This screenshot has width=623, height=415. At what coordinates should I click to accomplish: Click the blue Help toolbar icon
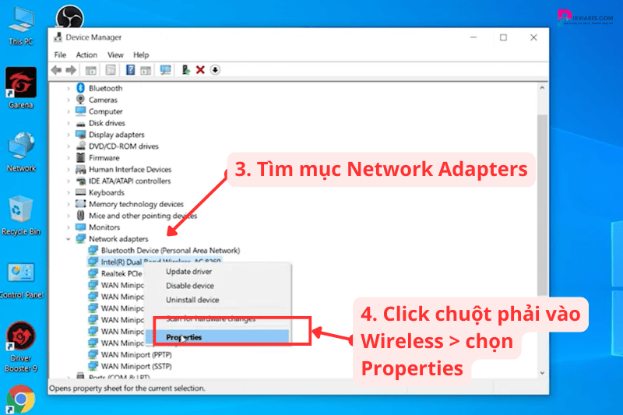click(130, 70)
